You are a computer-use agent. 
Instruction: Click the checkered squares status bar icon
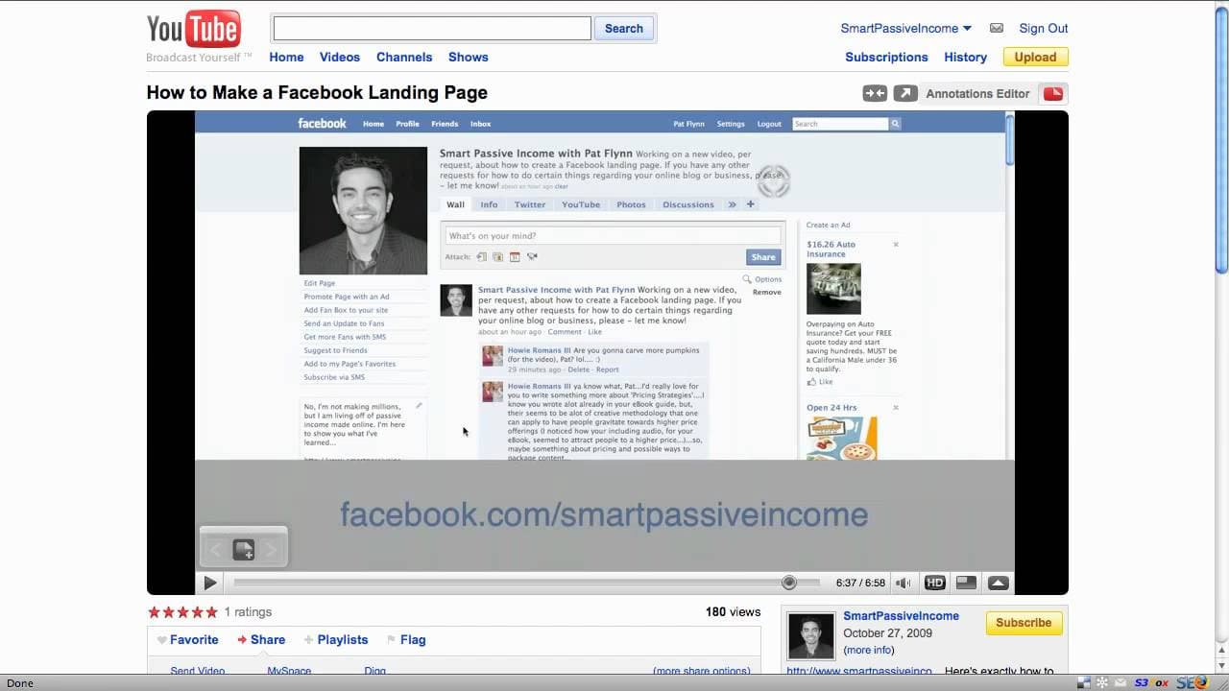1083,682
